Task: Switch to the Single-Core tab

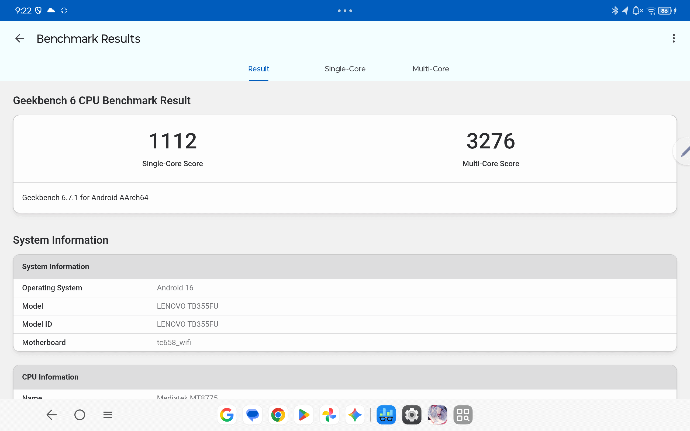Action: click(x=345, y=69)
